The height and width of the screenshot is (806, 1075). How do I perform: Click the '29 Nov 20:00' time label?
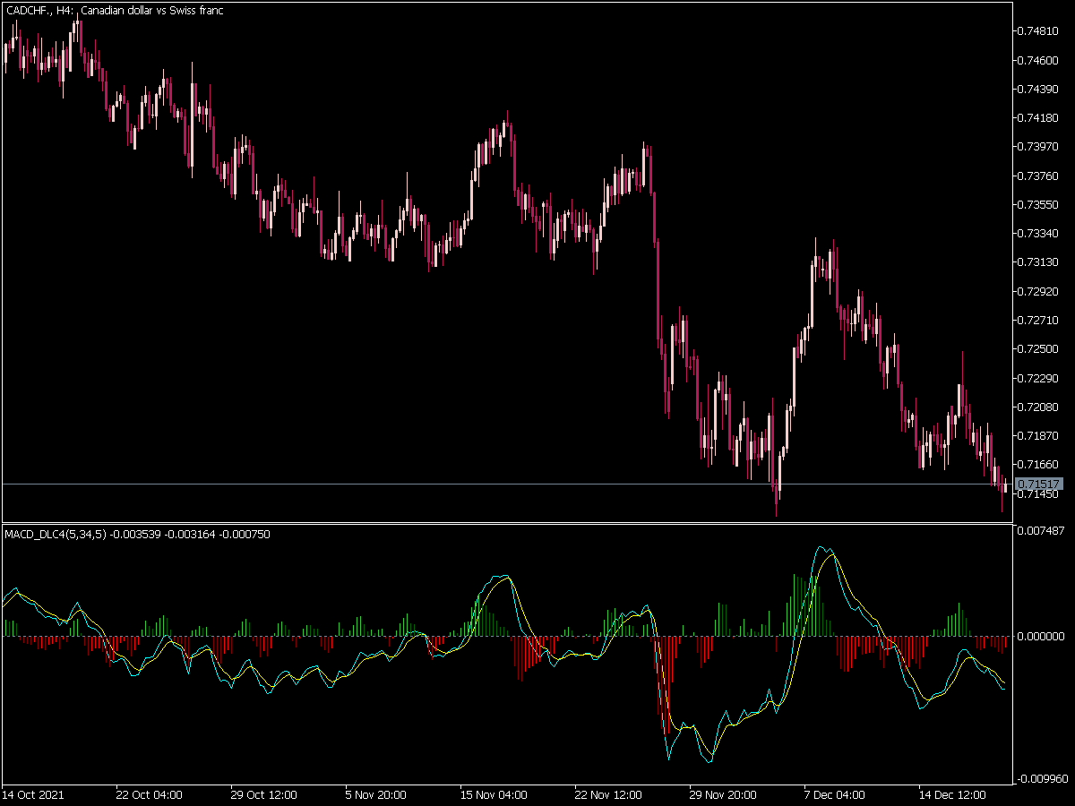pos(722,794)
